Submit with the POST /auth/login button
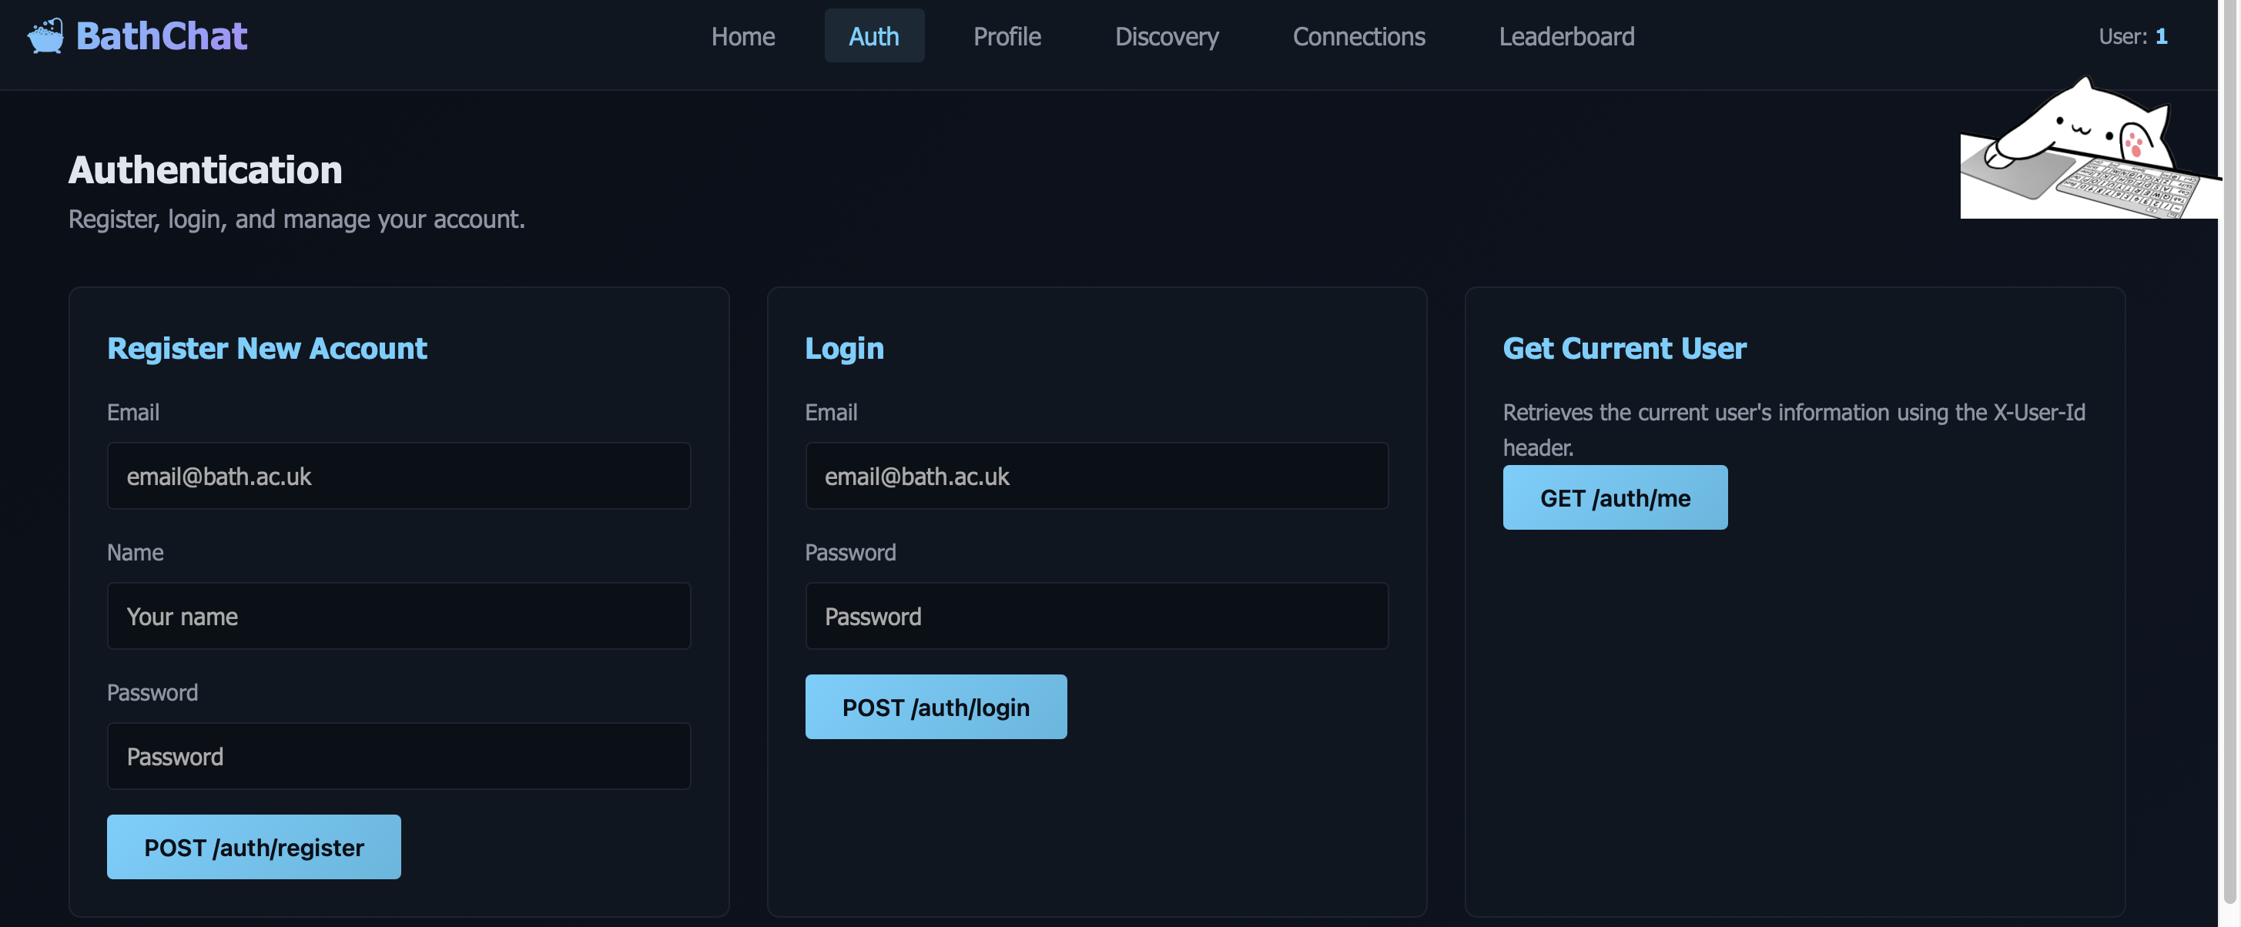Viewport: 2241px width, 927px height. pos(935,707)
